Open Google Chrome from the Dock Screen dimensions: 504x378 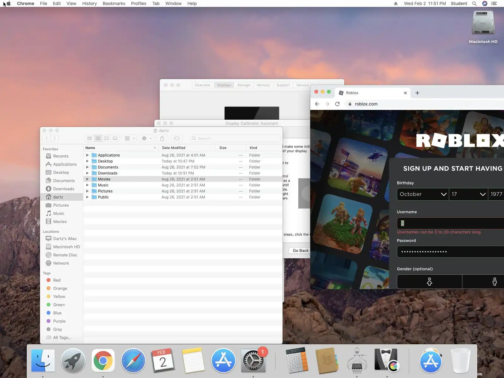(103, 360)
